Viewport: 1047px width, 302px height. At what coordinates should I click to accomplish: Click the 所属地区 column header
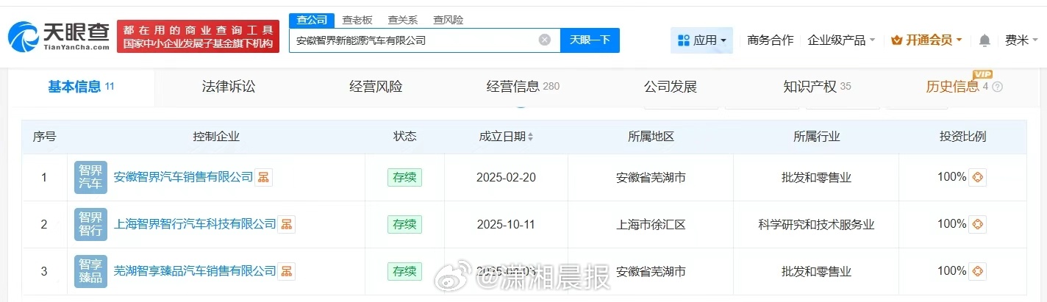651,137
